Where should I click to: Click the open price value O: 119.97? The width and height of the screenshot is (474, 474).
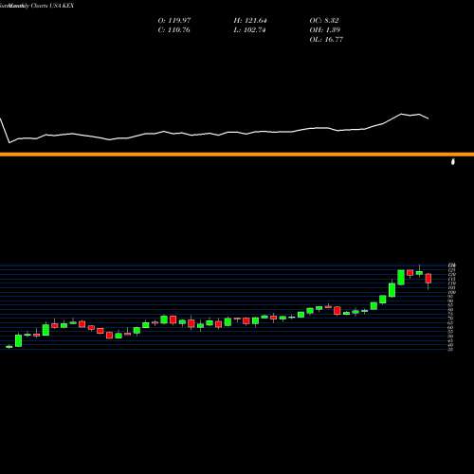[174, 21]
